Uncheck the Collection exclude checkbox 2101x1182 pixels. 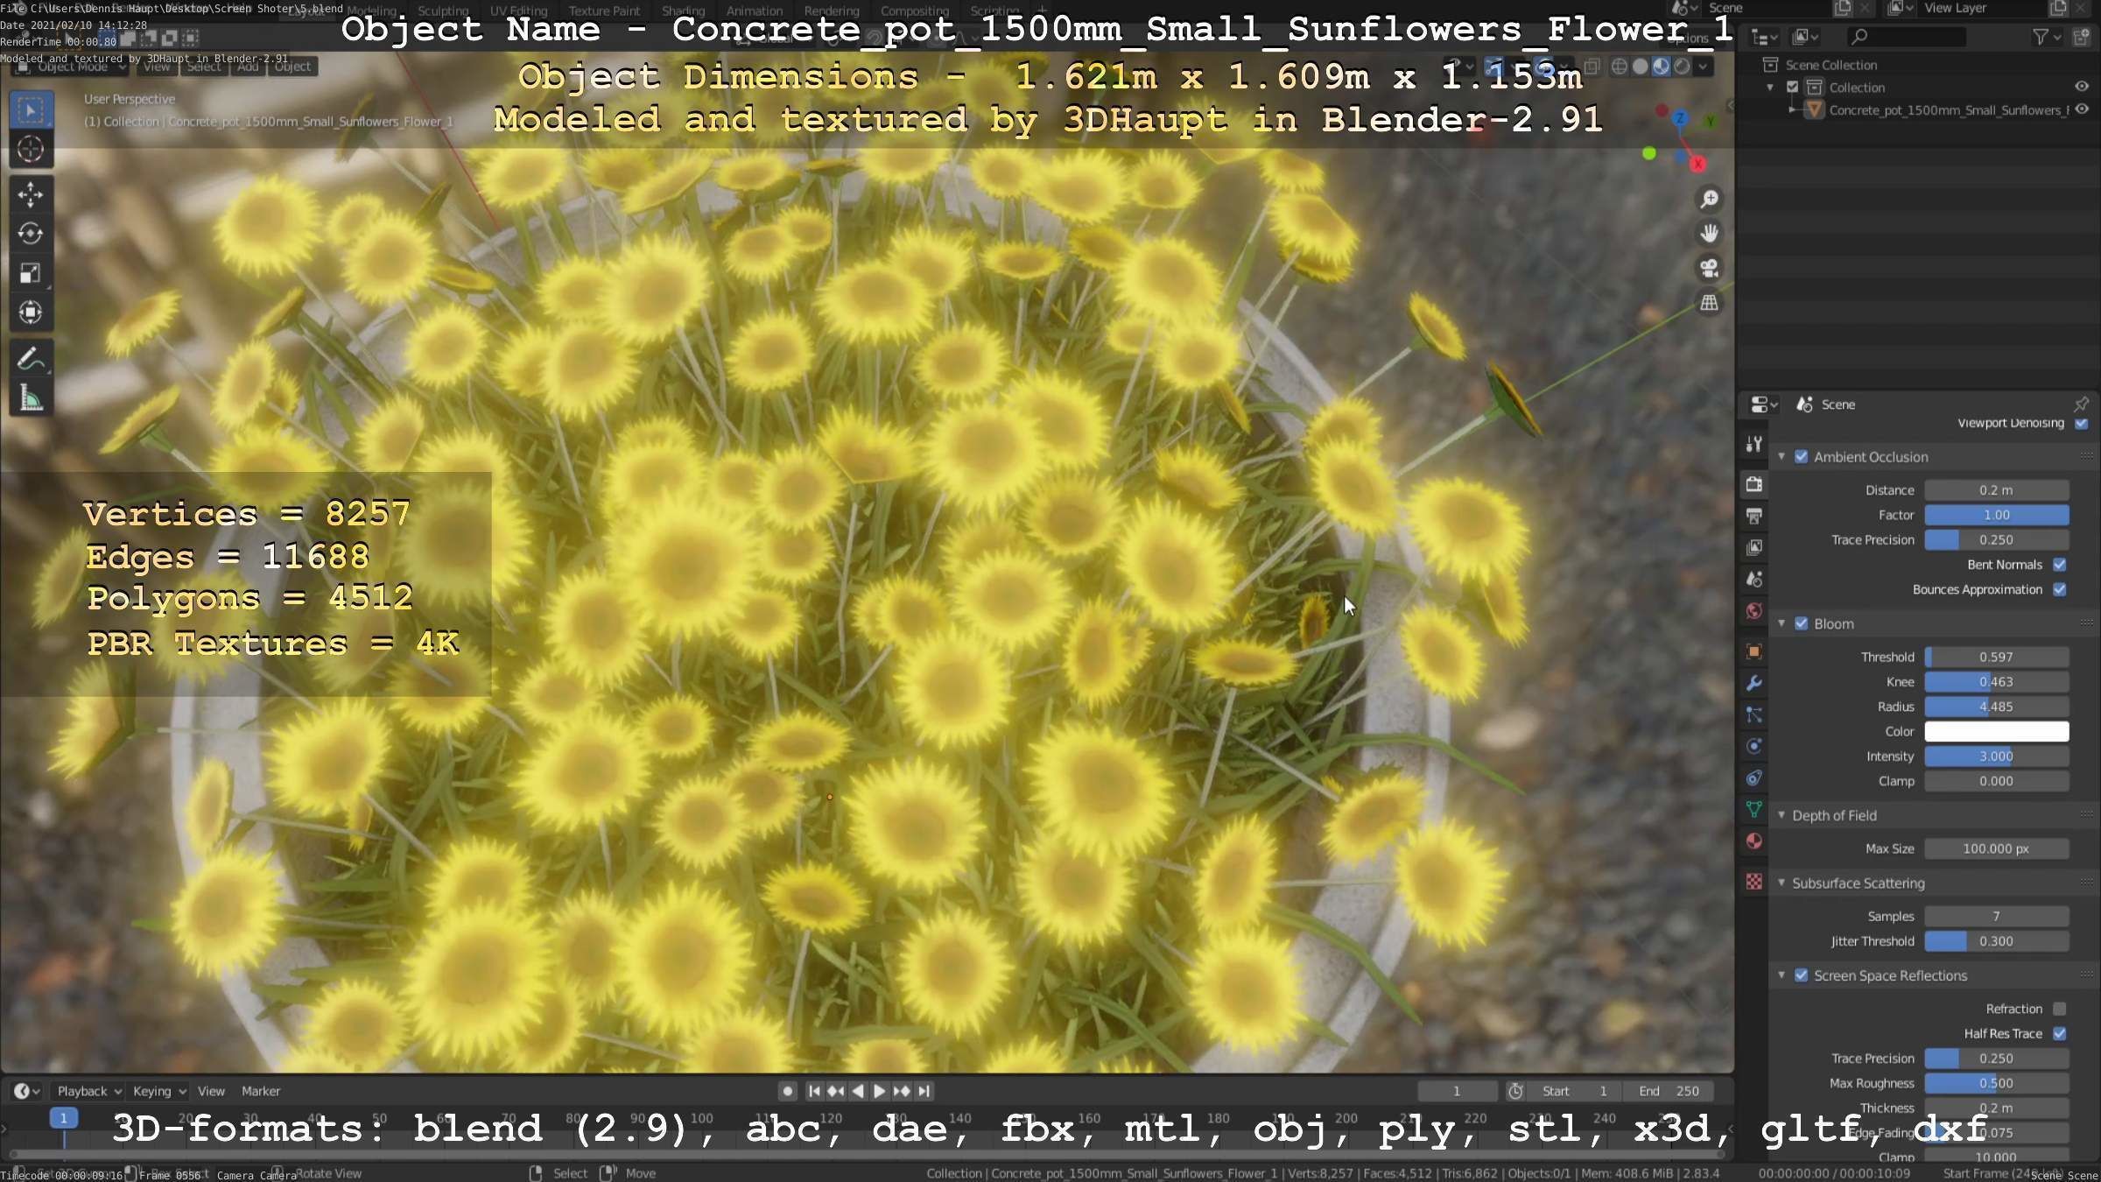tap(1793, 88)
